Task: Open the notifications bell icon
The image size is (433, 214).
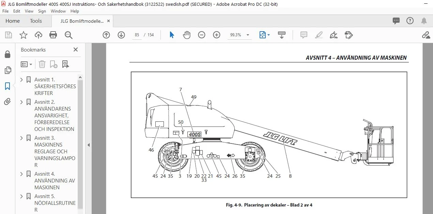Action: coord(424,21)
